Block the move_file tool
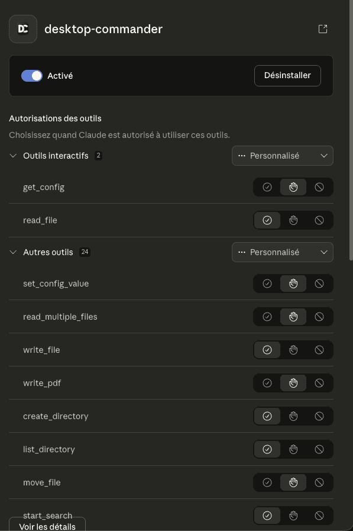The height and width of the screenshot is (531, 353). (x=319, y=482)
